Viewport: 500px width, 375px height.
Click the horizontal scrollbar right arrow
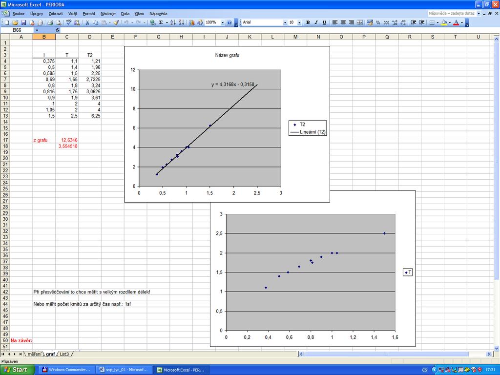point(488,354)
